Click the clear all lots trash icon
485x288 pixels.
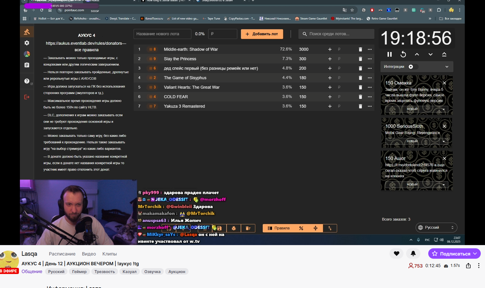248,228
